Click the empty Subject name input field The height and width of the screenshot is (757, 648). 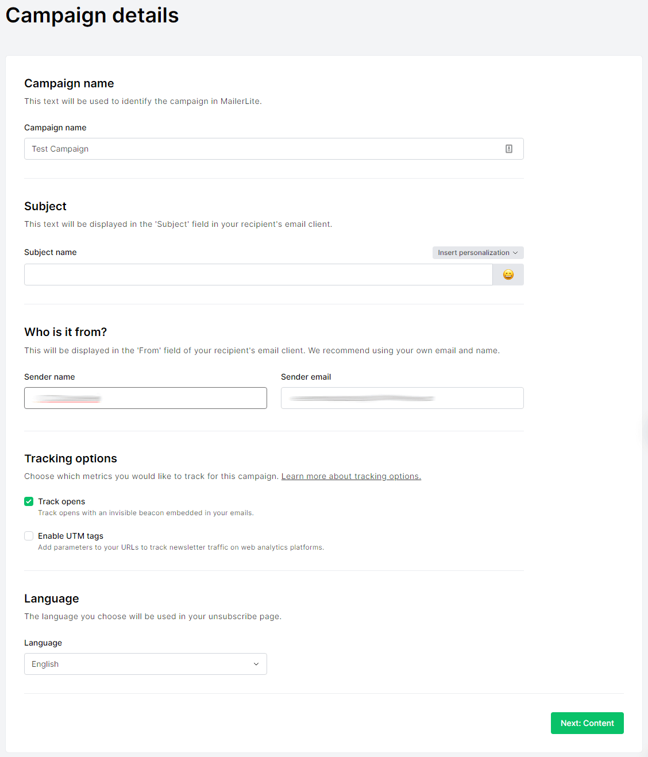(258, 275)
